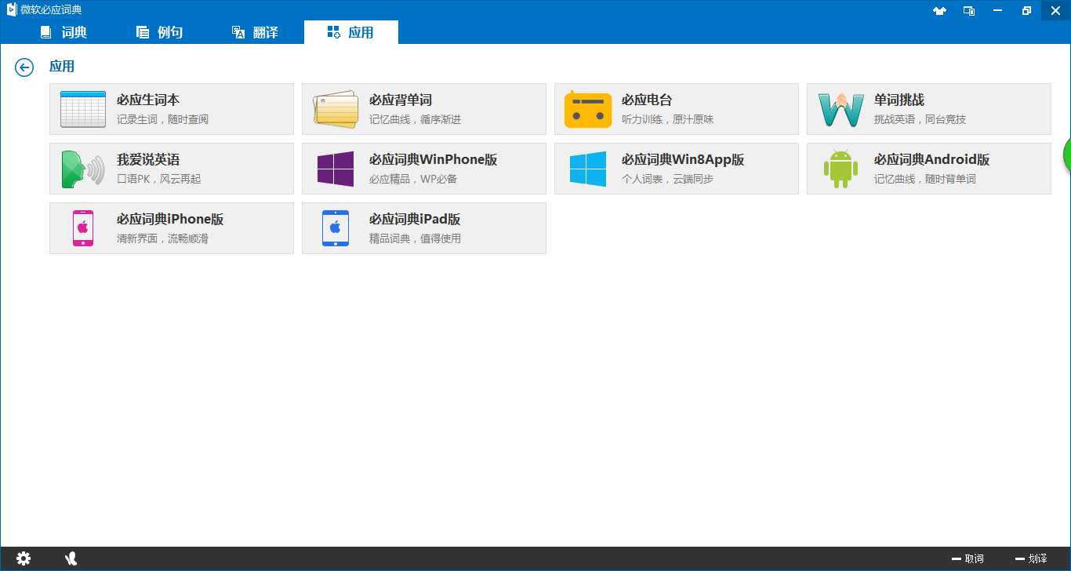Screen dimensions: 1071x571
Task: Change skin with the T-shirt icon
Action: tap(939, 11)
